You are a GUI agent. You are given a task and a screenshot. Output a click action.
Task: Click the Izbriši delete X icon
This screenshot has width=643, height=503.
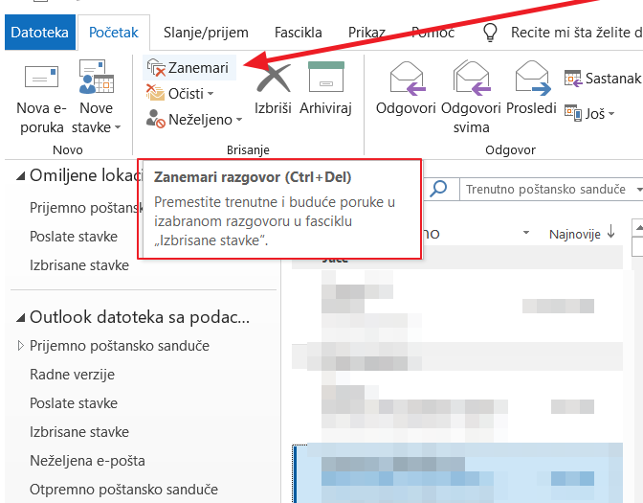tap(273, 78)
